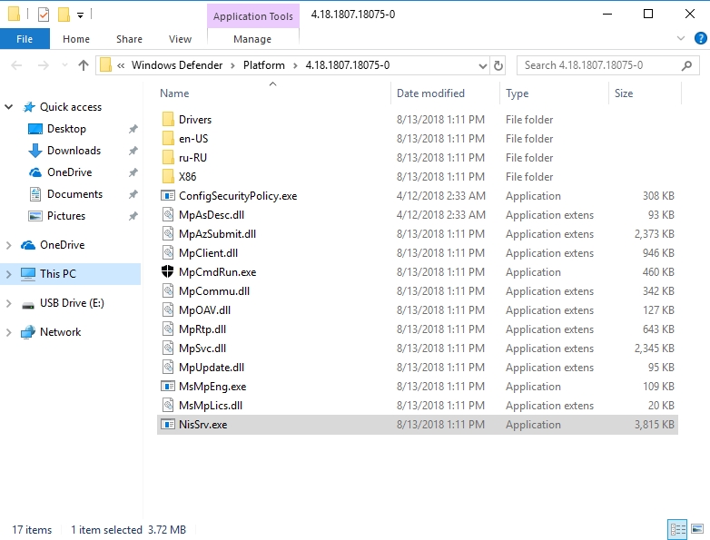The image size is (710, 540).
Task: Open the pinned OneDrive under Quick access
Action: [69, 172]
